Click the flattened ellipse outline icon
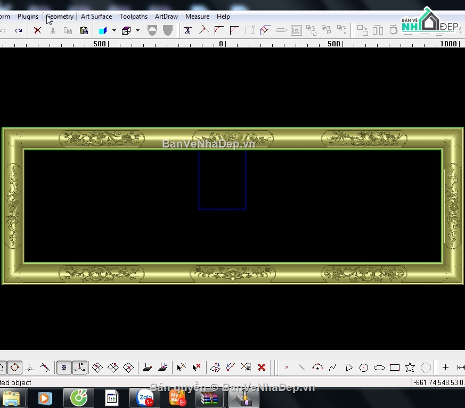Screen dimensions: 465x408 coord(281,30)
